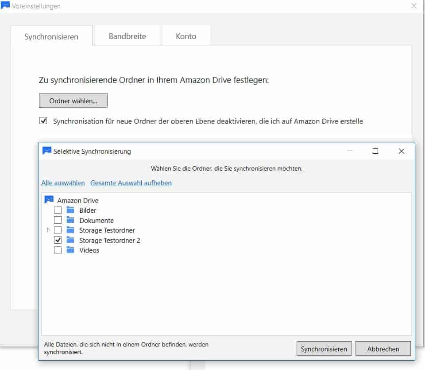The height and width of the screenshot is (370, 425).
Task: Click the Ordner wählen button
Action: click(73, 101)
